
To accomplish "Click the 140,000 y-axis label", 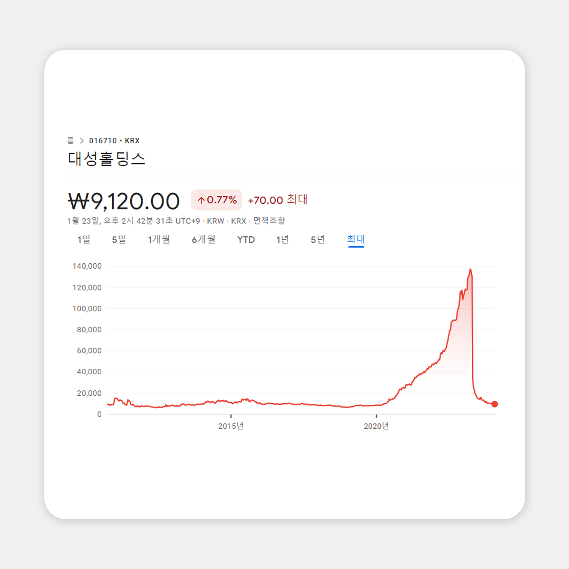I will tap(87, 266).
